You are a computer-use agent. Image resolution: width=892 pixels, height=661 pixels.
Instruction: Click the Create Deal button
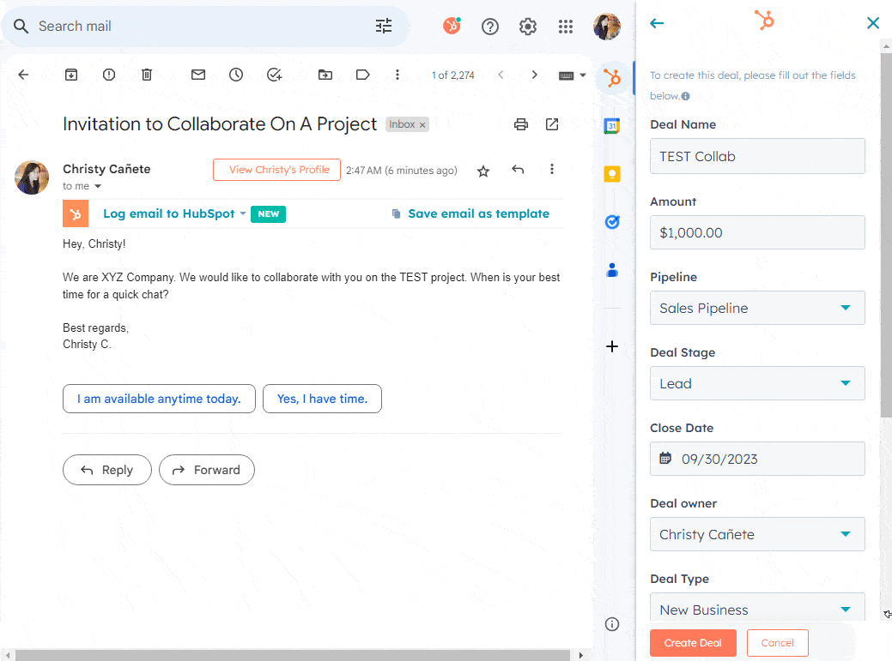(x=693, y=643)
